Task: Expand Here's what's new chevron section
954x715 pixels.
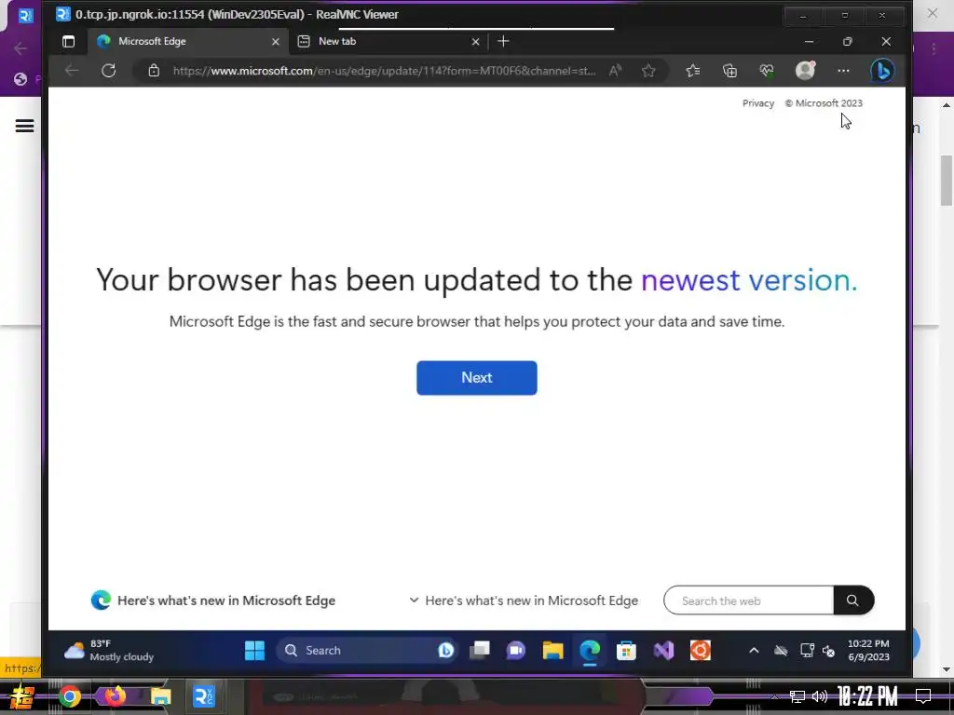Action: [x=524, y=600]
